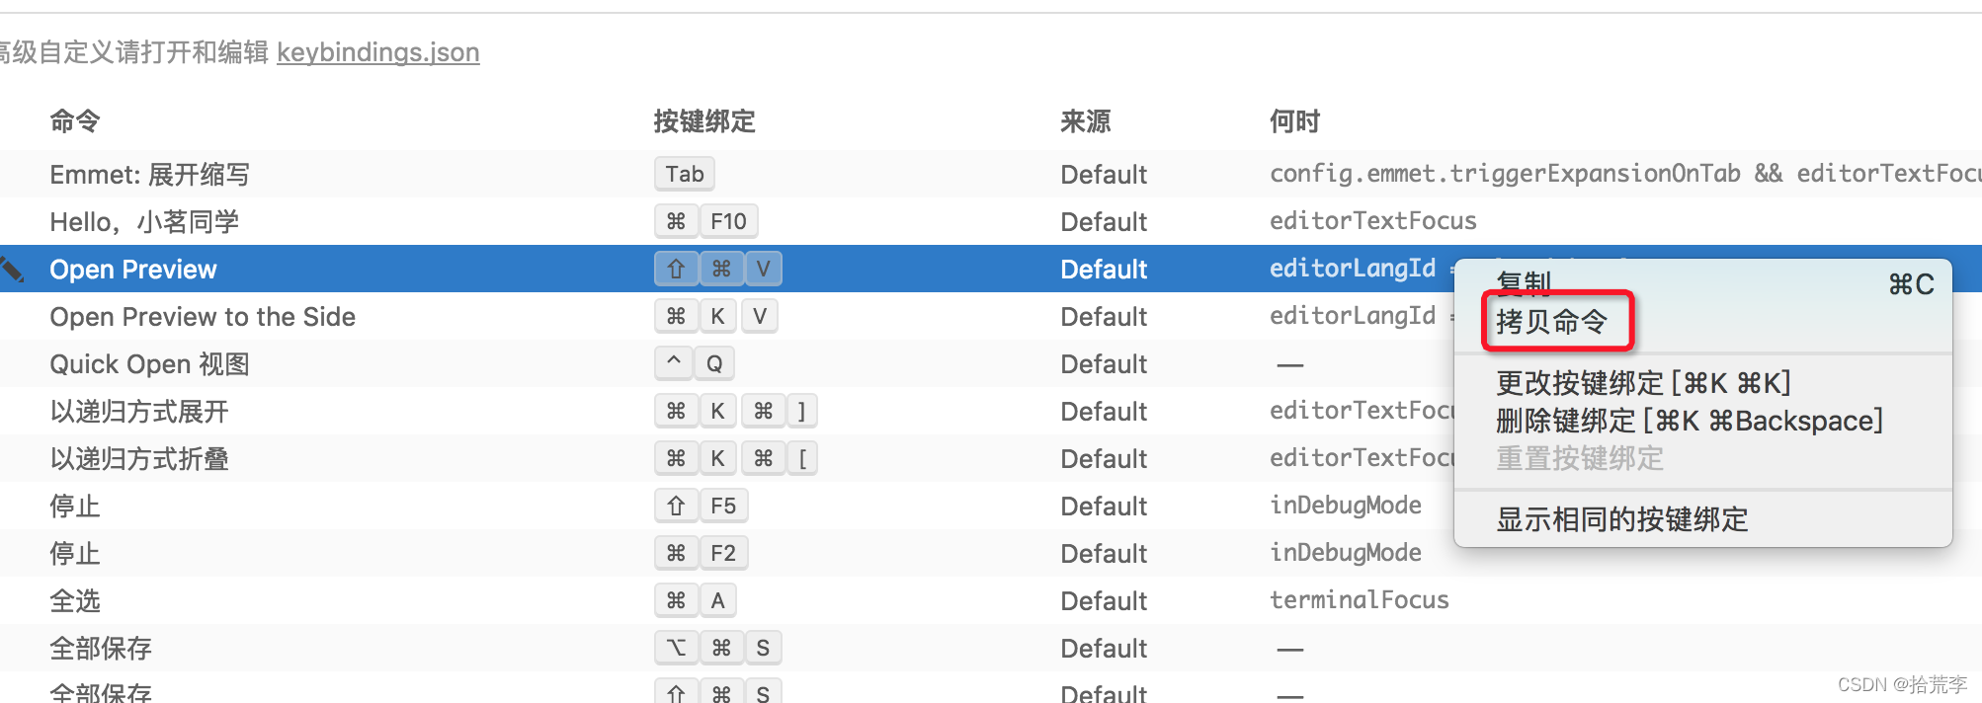Click the ^ Q keybinding cell
Screen dimensions: 1982x703
point(694,363)
